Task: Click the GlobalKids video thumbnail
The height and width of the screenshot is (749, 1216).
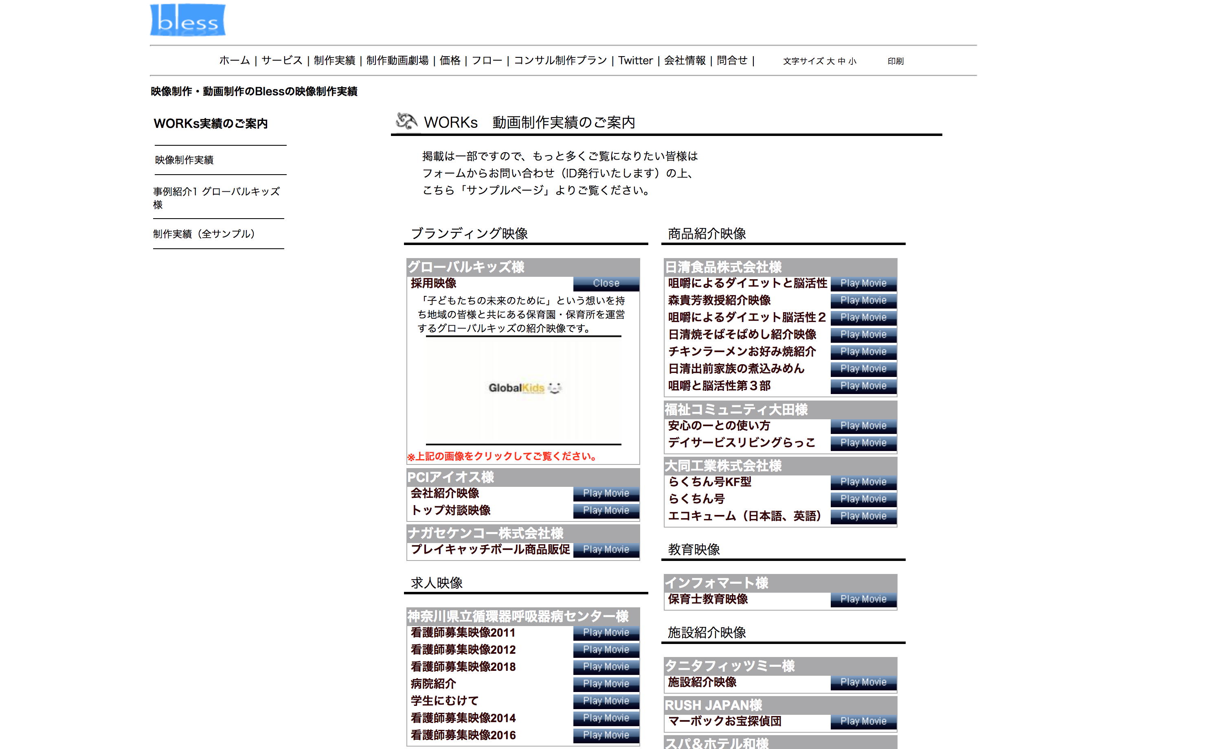Action: [x=523, y=390]
